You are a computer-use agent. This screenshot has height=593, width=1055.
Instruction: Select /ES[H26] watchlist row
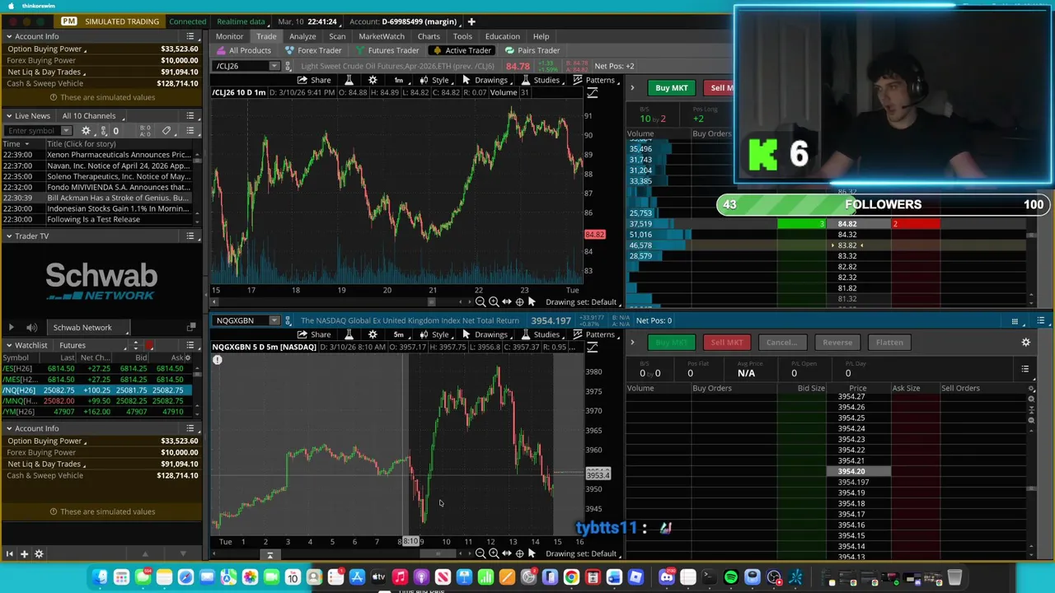(x=96, y=368)
